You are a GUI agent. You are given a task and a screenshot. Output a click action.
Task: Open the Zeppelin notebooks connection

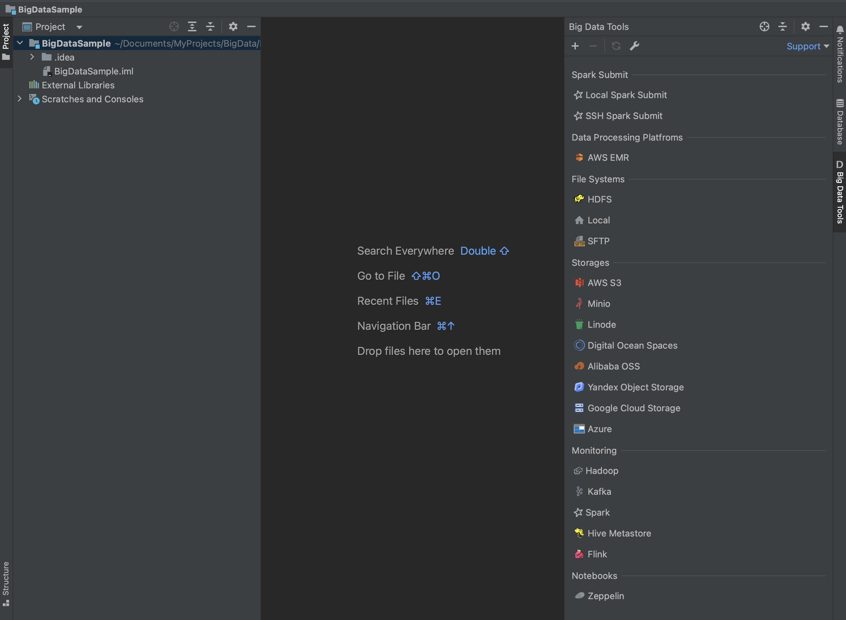(x=605, y=596)
